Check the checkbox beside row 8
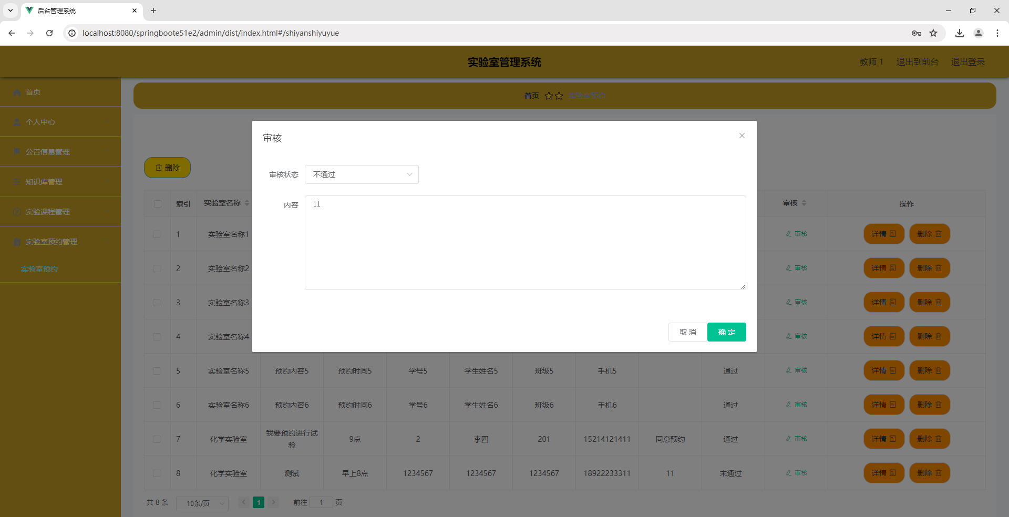Viewport: 1009px width, 517px height. (157, 473)
